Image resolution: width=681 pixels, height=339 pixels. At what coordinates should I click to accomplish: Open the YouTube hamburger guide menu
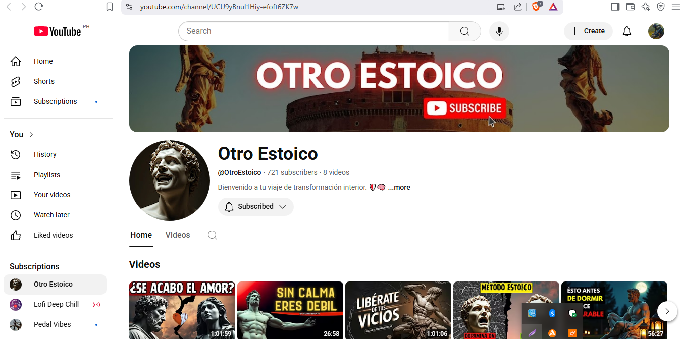[x=16, y=31]
